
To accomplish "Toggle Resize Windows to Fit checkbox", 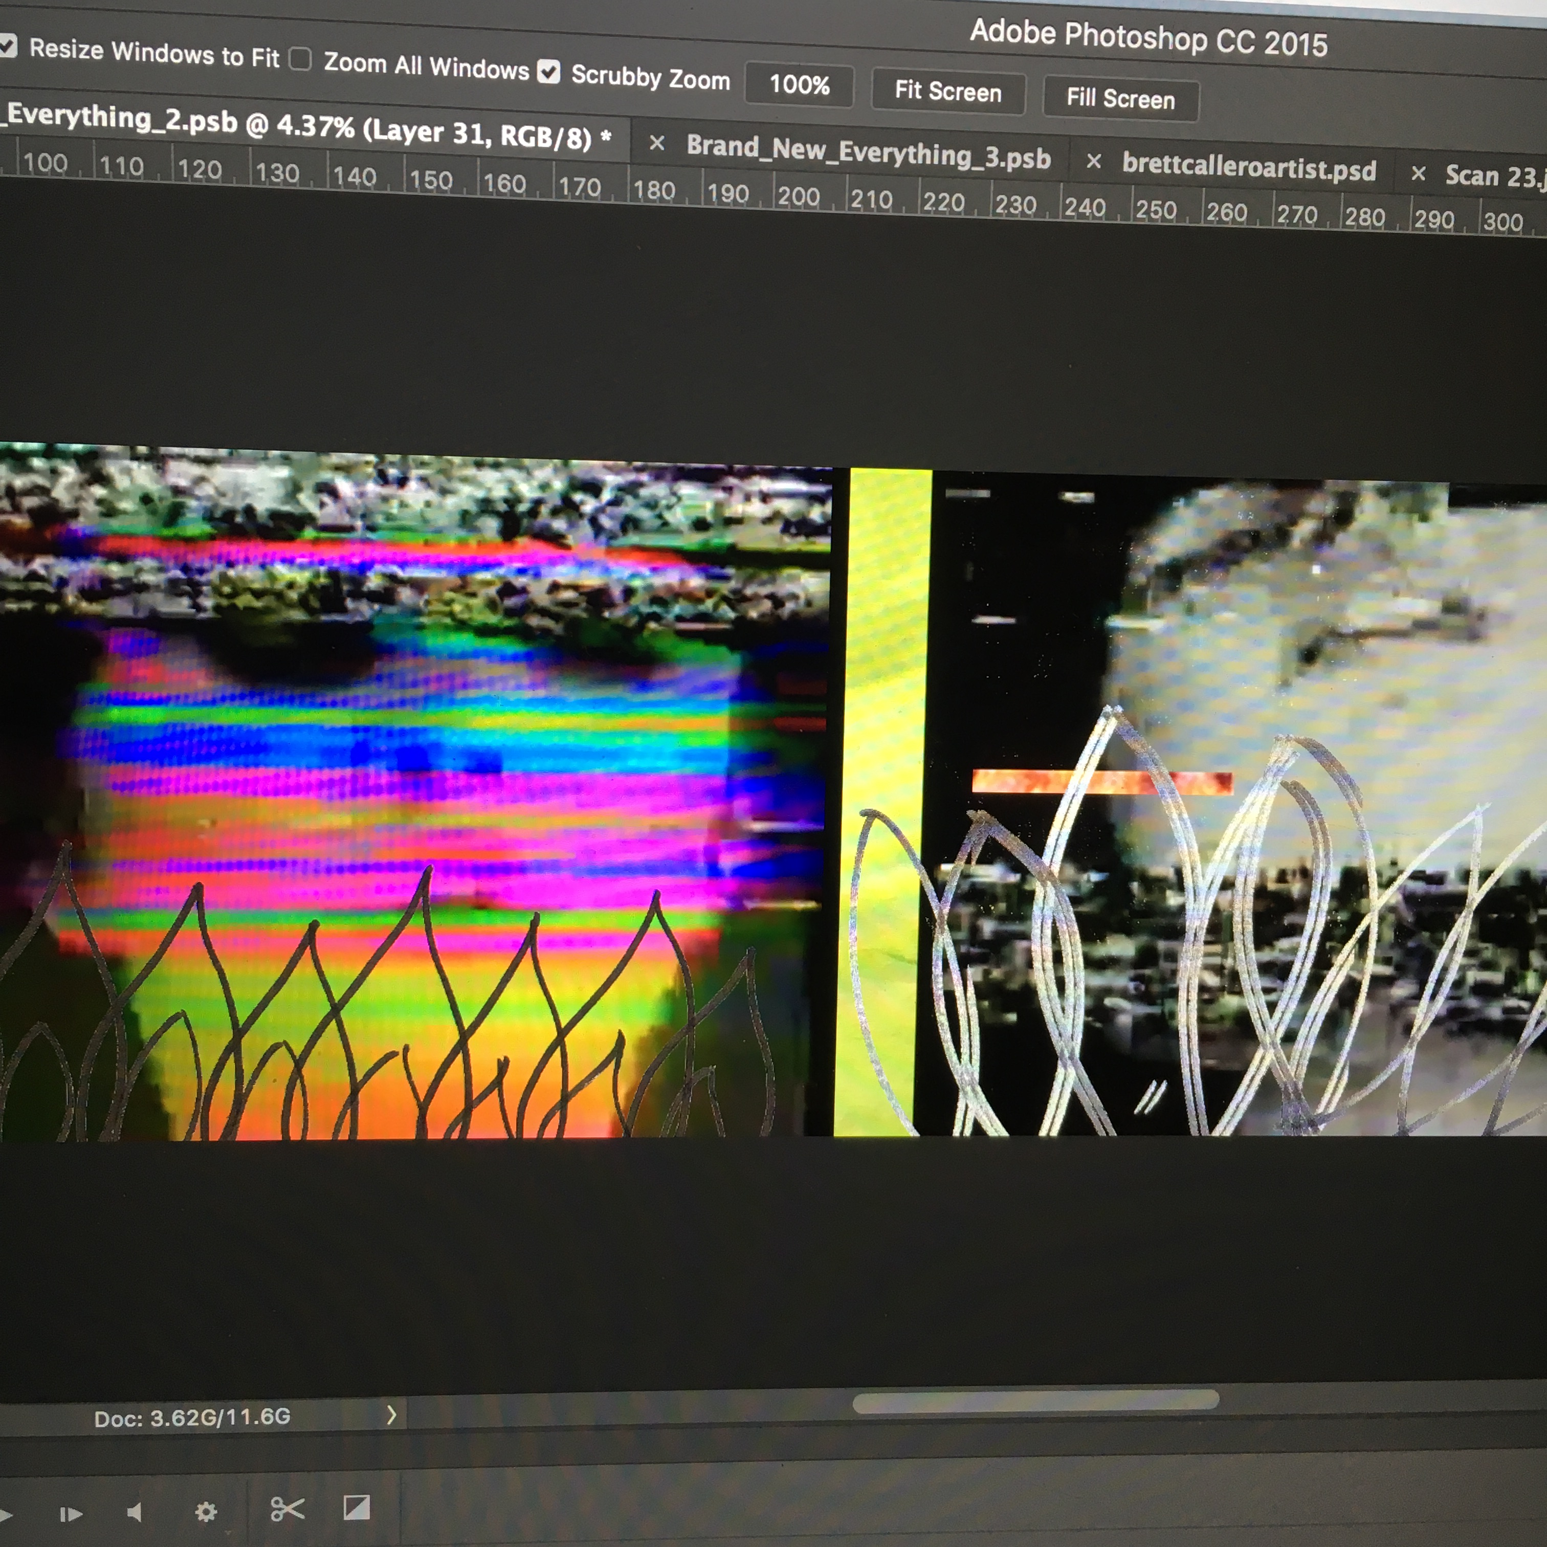I will pos(7,46).
